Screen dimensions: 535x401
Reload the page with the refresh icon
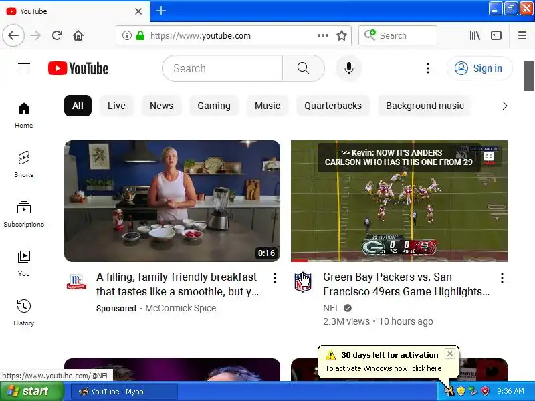[x=57, y=35]
